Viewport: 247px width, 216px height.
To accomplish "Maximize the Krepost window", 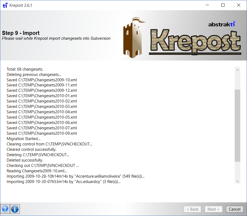I will tap(223, 5).
